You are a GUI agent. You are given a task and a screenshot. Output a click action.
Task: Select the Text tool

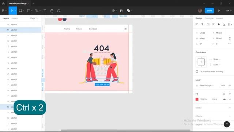coord(45,11)
